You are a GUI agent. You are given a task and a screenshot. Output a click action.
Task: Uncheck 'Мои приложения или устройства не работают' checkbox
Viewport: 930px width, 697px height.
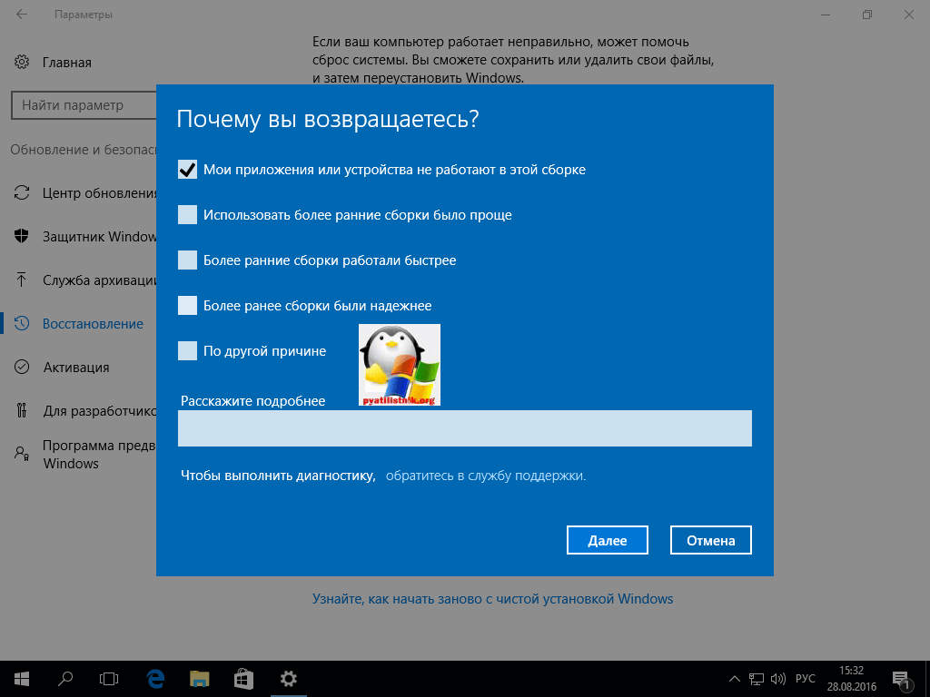[187, 170]
